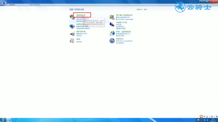Click the network globe and monitors icon
Screen dimensions: 218x122
(x=72, y=26)
